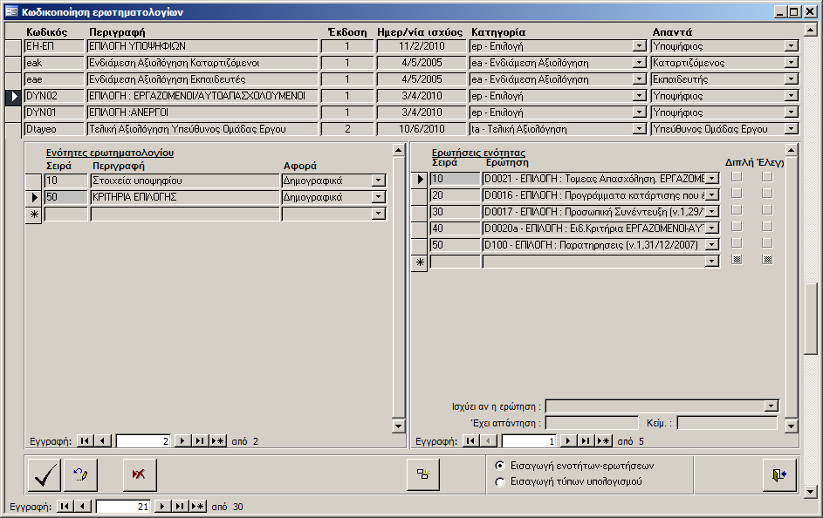Select 'Εισαγωγή τύπων υπολογισμού' radio option
This screenshot has width=823, height=518.
coord(499,481)
